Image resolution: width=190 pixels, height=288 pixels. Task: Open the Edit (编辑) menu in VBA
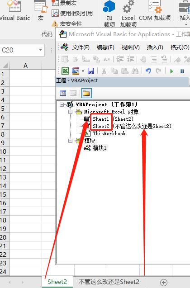105,47
